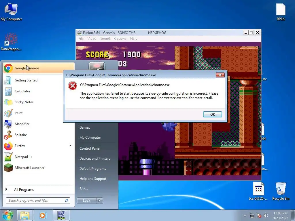
Task: Open the taskbar clock showing 11:03 PM
Action: click(x=280, y=216)
